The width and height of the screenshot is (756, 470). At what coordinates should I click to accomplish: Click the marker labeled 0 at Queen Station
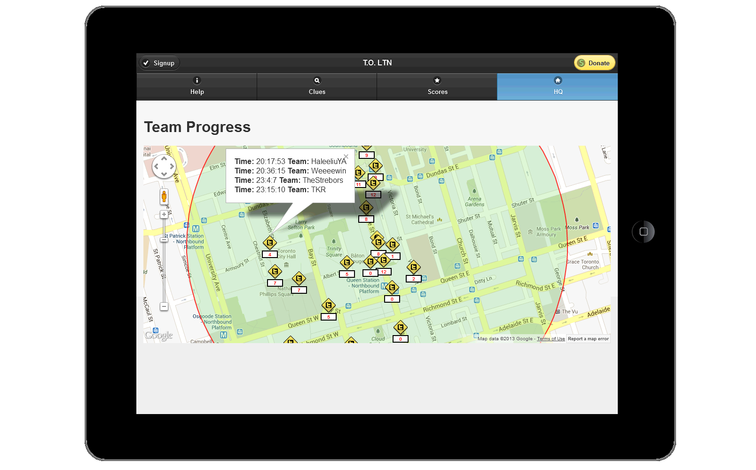[x=392, y=287]
